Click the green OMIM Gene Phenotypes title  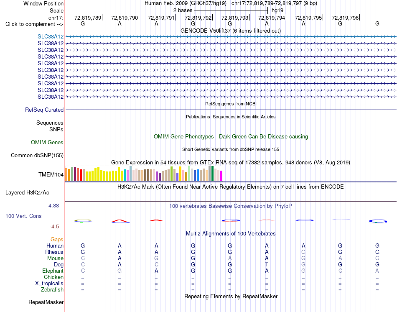pyautogui.click(x=231, y=137)
